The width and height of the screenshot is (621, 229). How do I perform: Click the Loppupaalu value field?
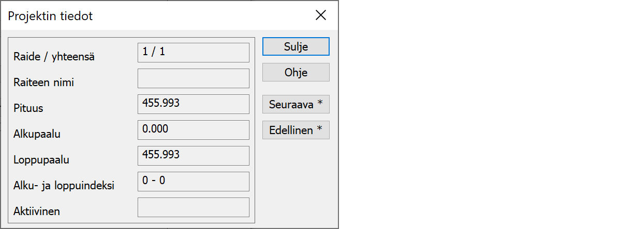pyautogui.click(x=193, y=156)
